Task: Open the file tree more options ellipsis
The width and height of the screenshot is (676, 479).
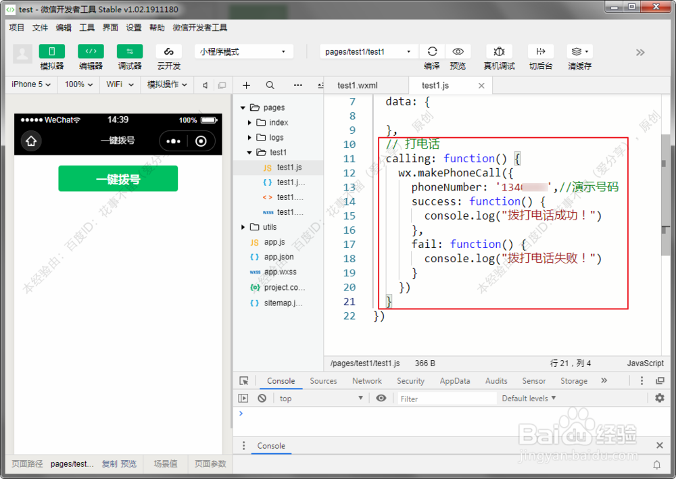Action: coord(298,85)
